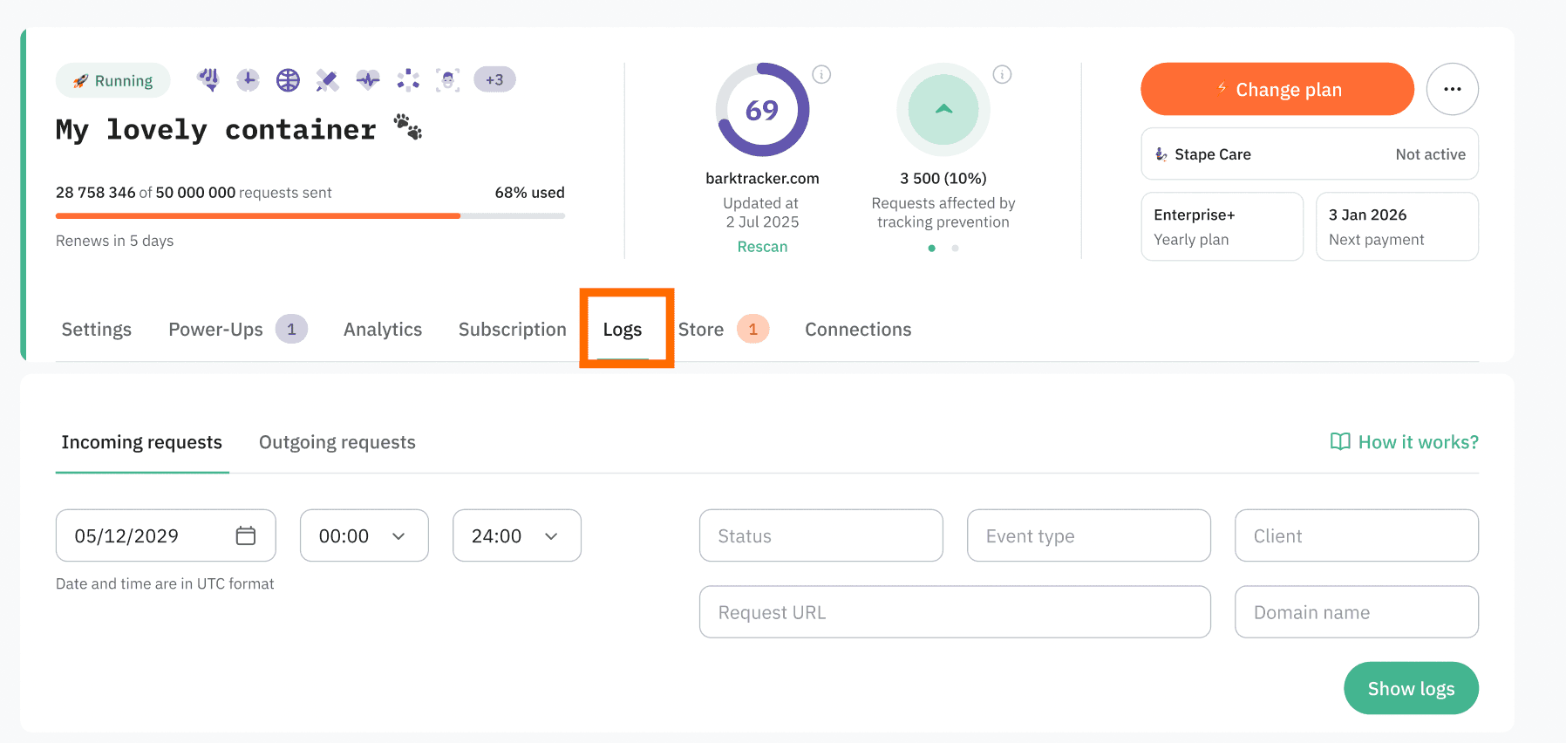
Task: Click the requests usage progress bar
Action: coord(310,215)
